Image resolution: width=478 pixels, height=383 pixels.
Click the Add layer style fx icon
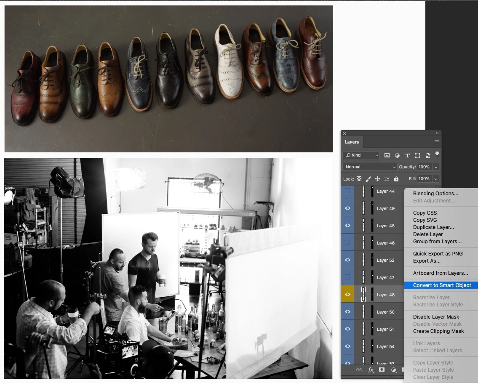coord(371,370)
